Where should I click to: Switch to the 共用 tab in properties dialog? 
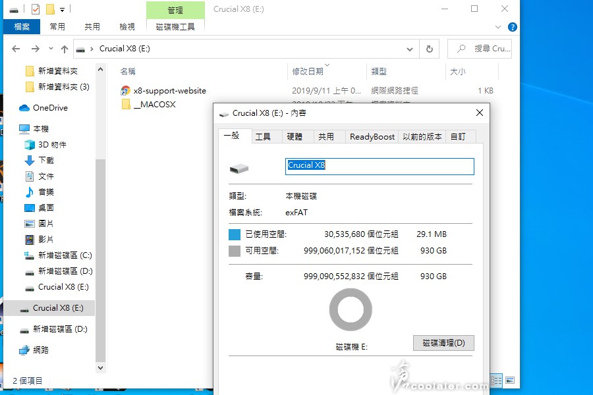pyautogui.click(x=329, y=136)
